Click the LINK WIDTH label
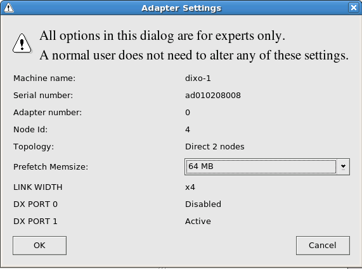This screenshot has width=362, height=269. click(37, 187)
